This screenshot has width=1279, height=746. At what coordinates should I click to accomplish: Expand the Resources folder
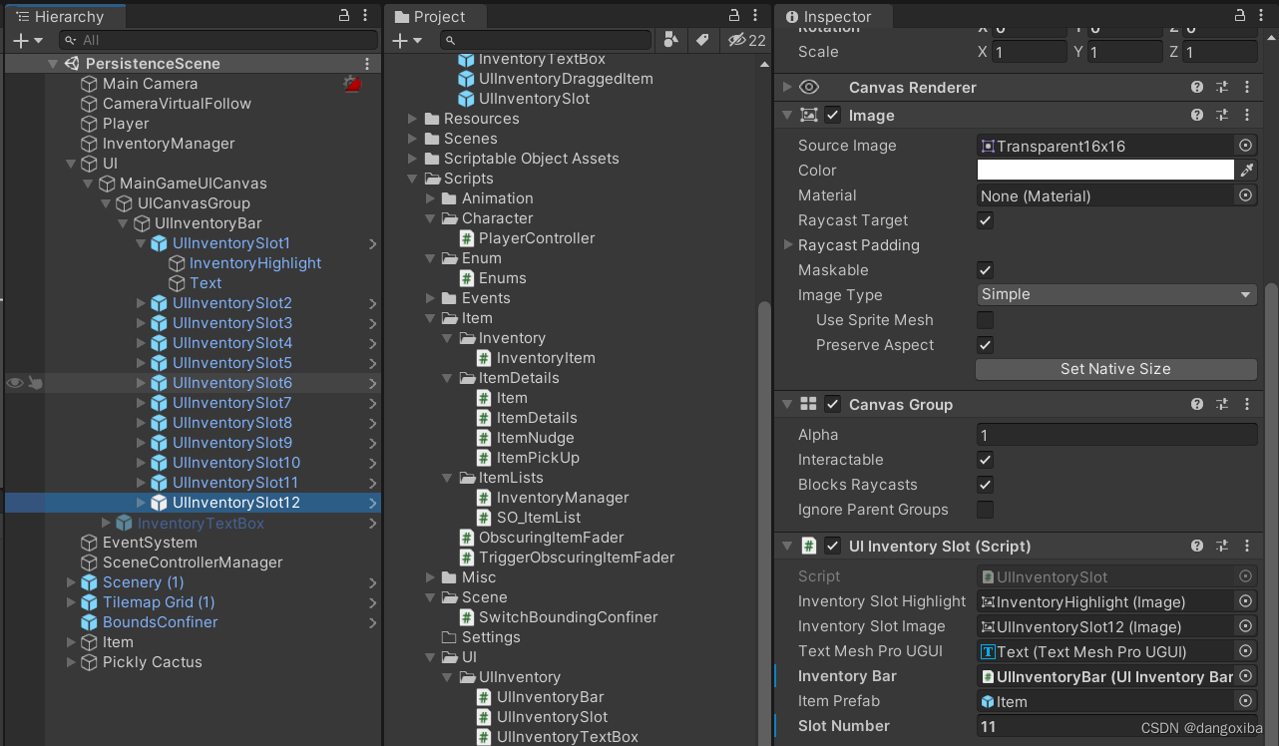(413, 119)
